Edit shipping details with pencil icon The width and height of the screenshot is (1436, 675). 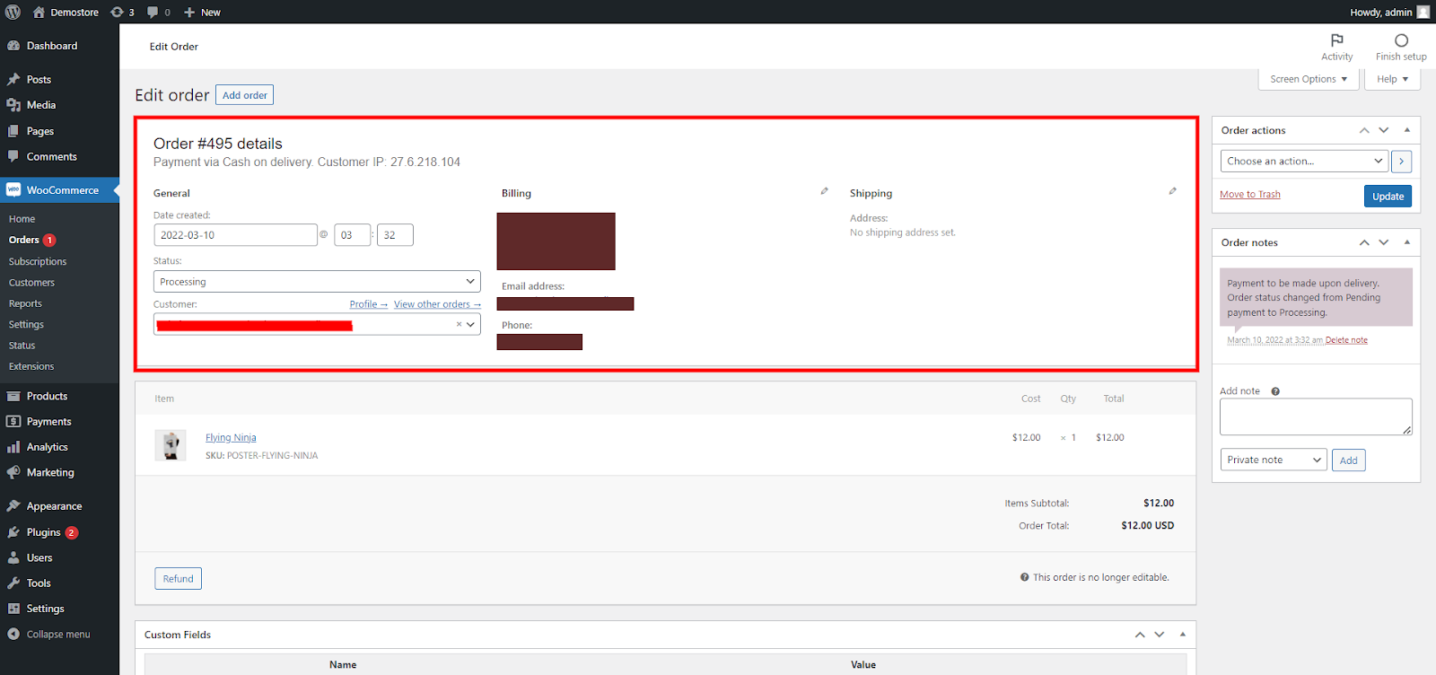click(x=1172, y=191)
